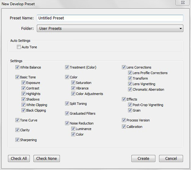Toggle Post-Crop Vignetting checkbox
Viewport: 191px width, 170px height.
point(130,105)
